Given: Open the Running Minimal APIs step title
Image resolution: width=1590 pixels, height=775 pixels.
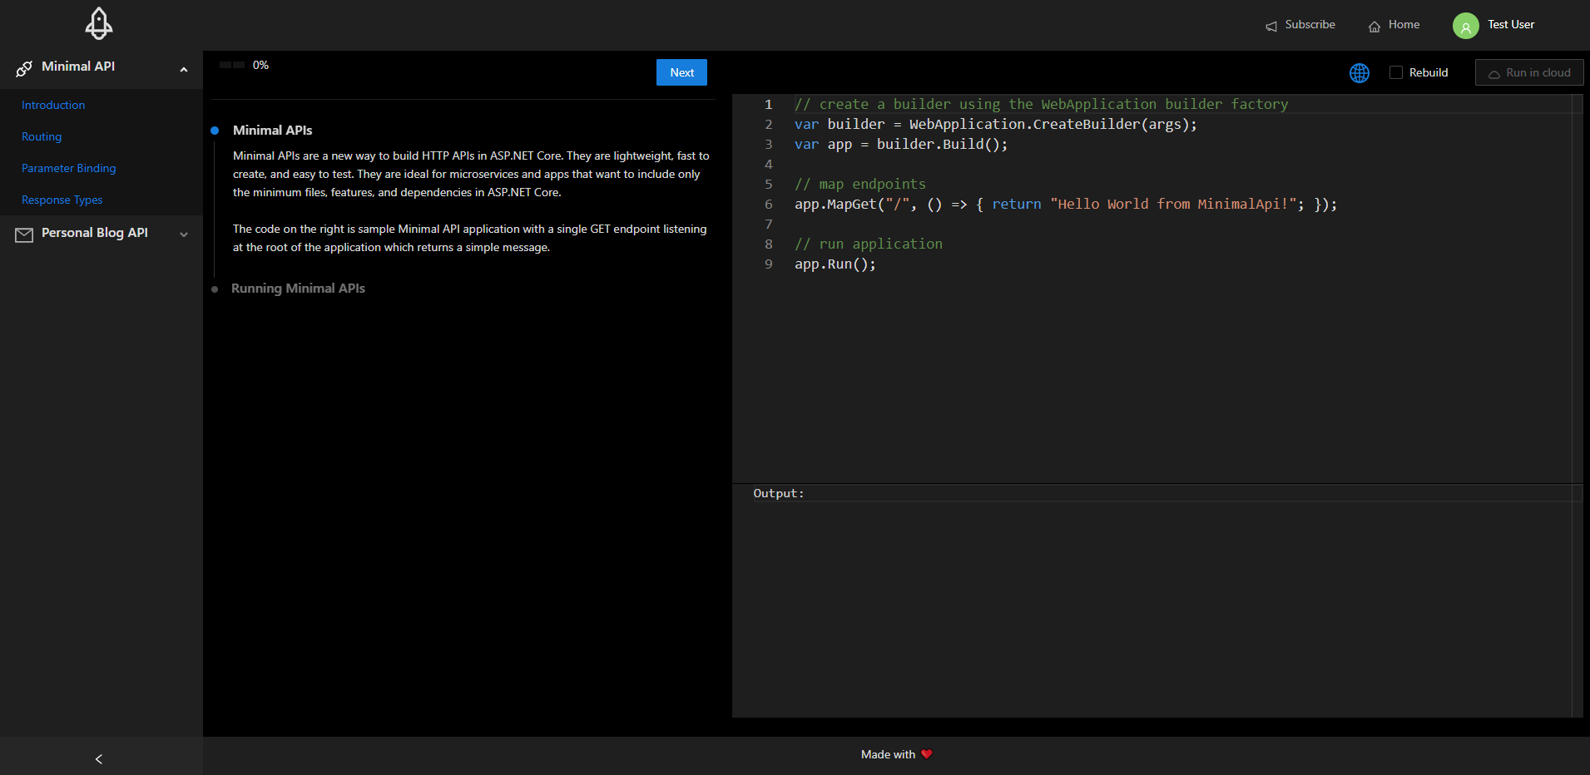Looking at the screenshot, I should point(298,289).
